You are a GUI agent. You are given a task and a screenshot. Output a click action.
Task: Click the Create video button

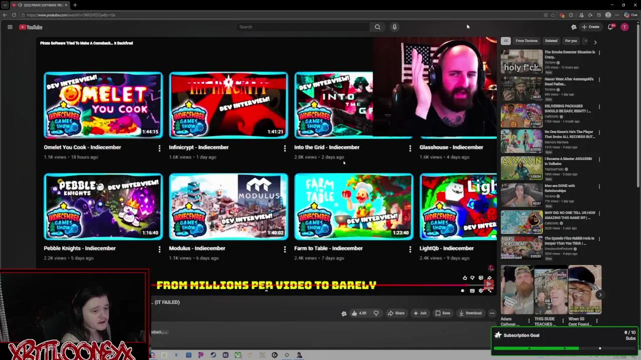(x=591, y=27)
